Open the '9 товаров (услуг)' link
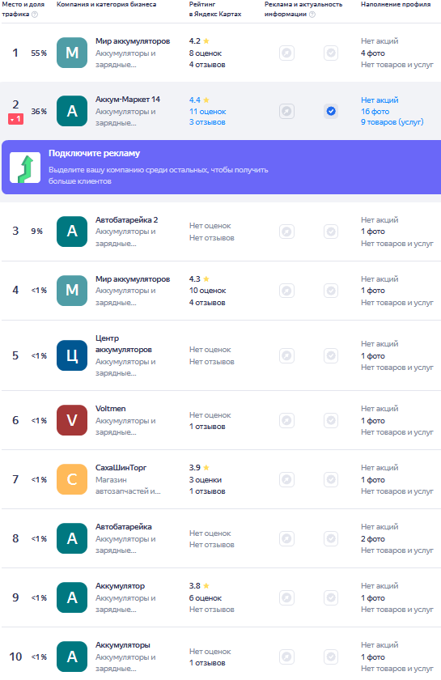Screen dimensions: 441x680 coord(392,122)
